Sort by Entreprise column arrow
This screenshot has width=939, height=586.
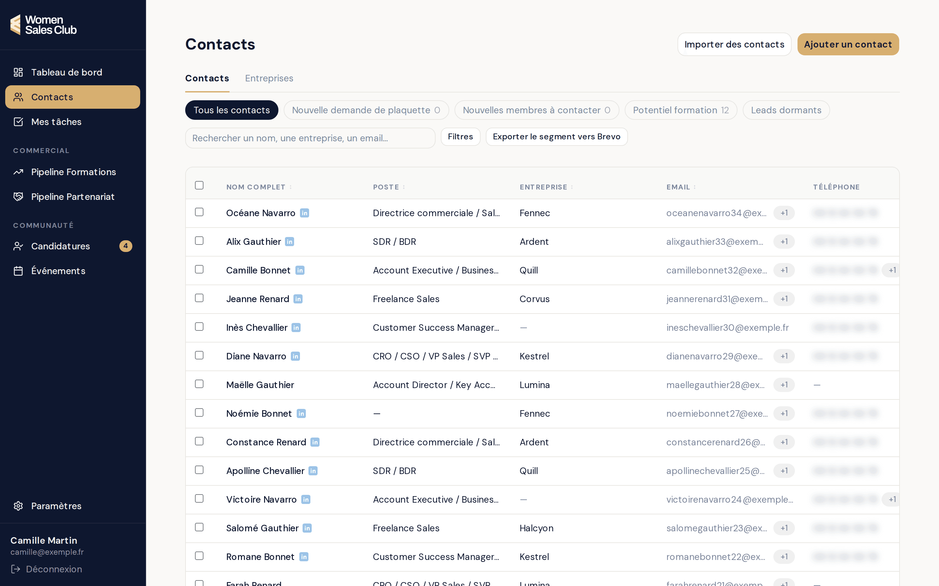572,187
